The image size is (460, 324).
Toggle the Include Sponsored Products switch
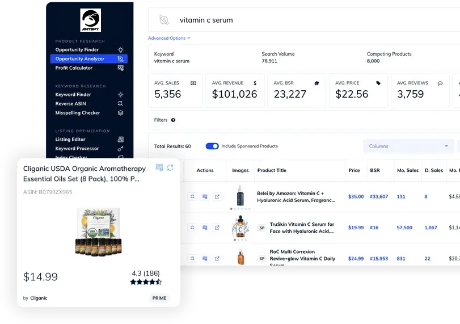[212, 146]
